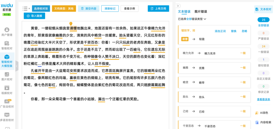This screenshot has height=129, width=274.
Task: Click the list menu icon in toolbar
Action: pos(26,8)
